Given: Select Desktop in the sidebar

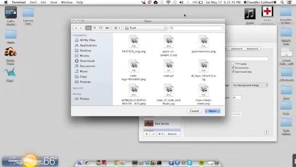Looking at the screenshot, I should (83, 51).
